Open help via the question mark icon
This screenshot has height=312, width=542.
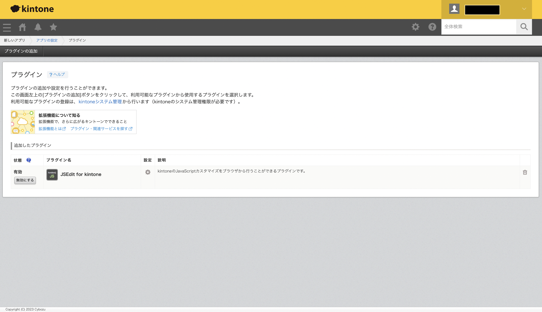click(432, 27)
